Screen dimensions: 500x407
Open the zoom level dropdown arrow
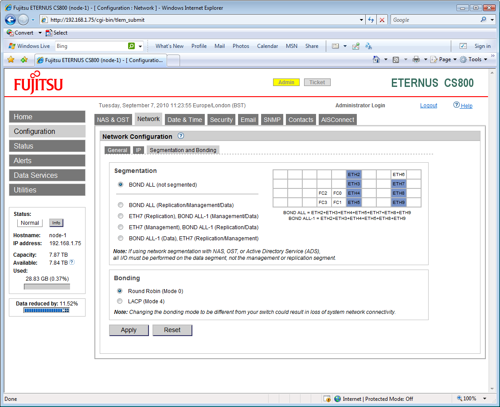484,399
